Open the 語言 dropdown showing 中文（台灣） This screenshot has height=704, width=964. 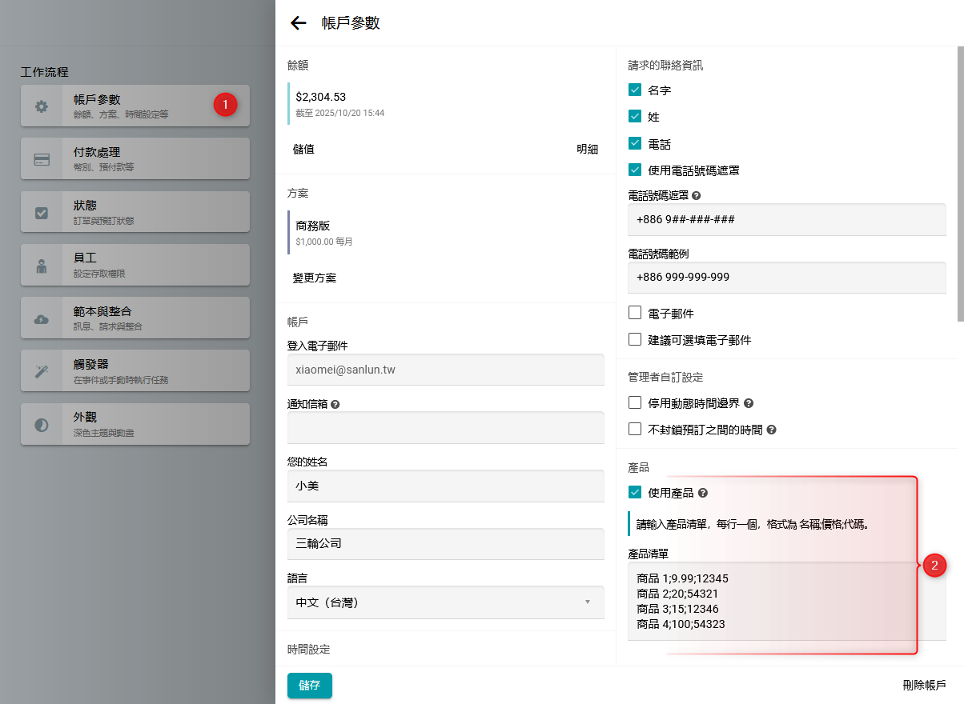[445, 602]
